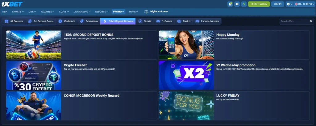
Task: Click the Sports soccer ball icon
Action: 140,21
